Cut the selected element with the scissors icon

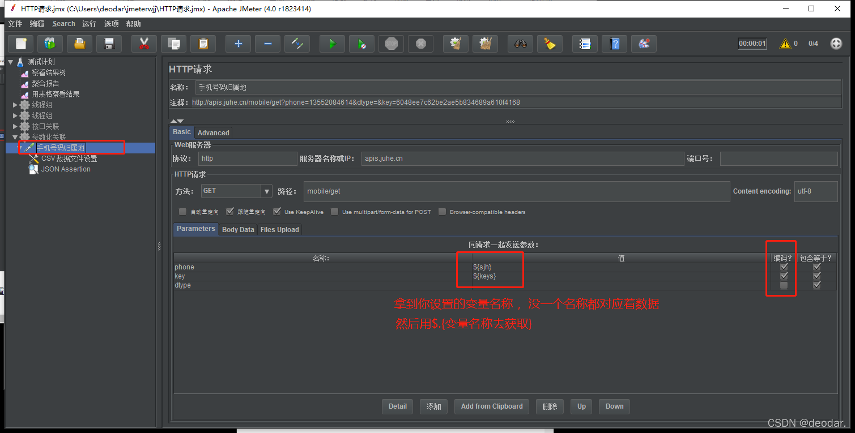tap(144, 44)
